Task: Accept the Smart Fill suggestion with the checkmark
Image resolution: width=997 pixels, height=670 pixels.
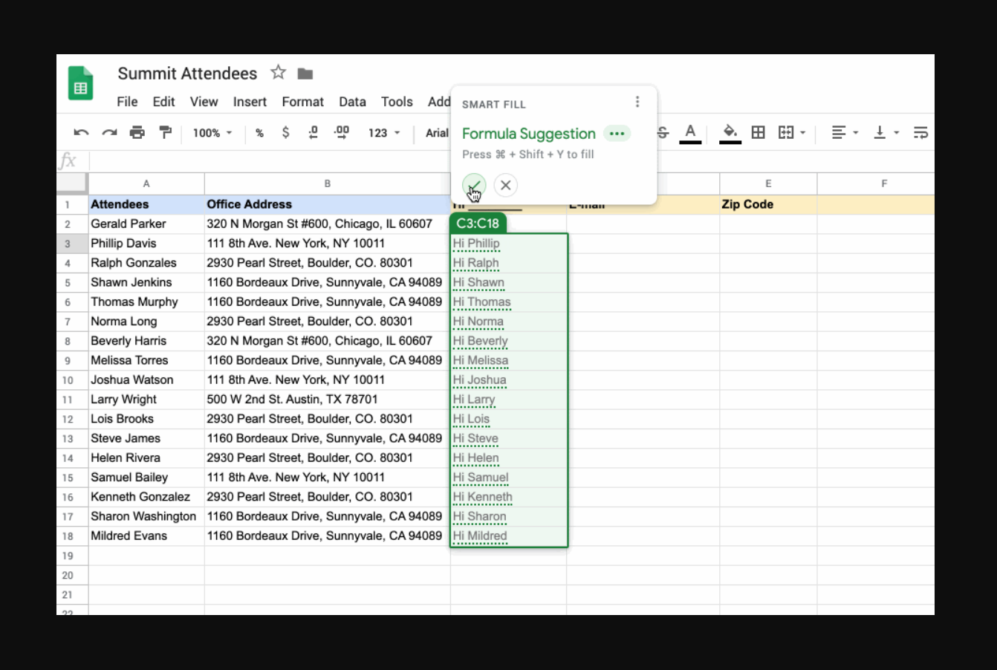Action: coord(474,185)
